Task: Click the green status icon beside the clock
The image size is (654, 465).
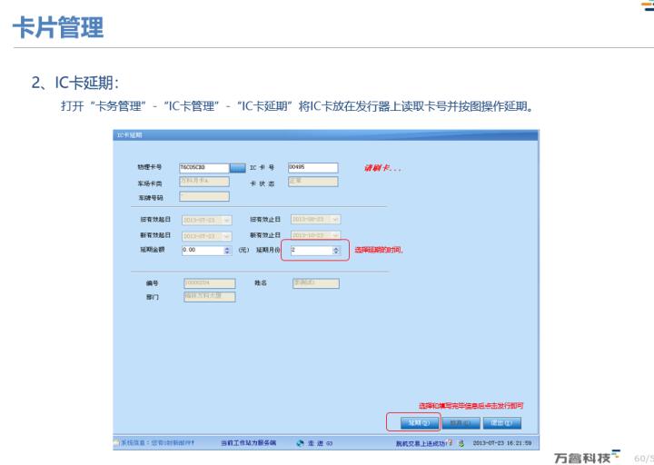Action: coord(461,443)
